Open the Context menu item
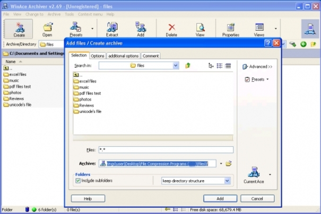This screenshot has height=214, width=321. pyautogui.click(x=90, y=14)
